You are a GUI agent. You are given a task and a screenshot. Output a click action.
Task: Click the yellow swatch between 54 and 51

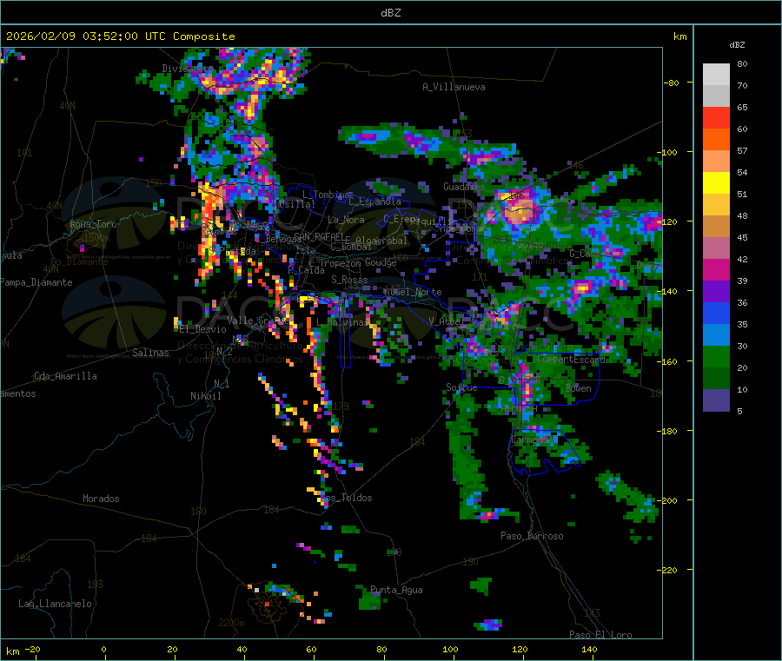[716, 183]
